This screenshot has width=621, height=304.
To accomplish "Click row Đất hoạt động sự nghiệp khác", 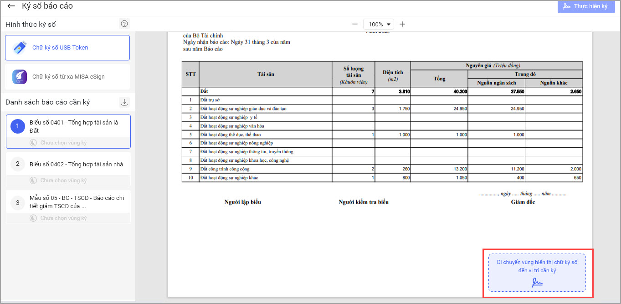I will tap(382, 178).
